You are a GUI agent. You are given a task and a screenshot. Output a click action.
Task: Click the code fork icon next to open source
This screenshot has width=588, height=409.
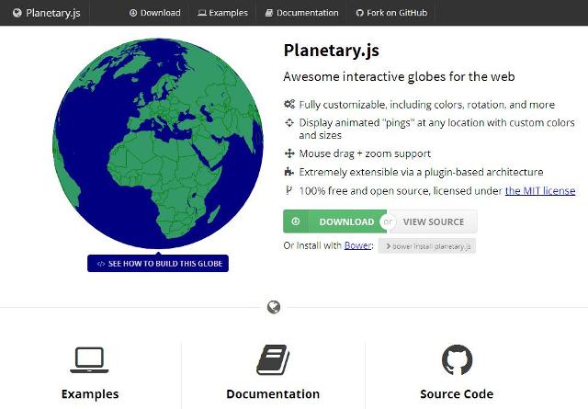(288, 190)
